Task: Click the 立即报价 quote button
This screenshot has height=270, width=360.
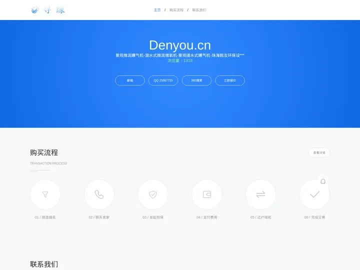Action: click(230, 80)
